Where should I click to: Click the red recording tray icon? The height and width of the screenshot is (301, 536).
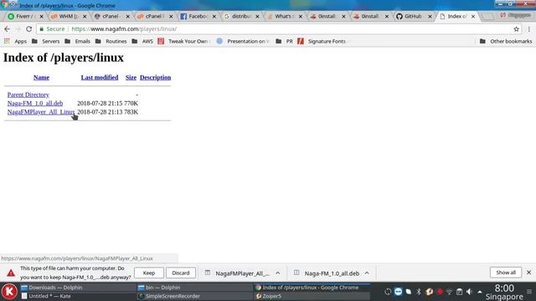coord(440,292)
